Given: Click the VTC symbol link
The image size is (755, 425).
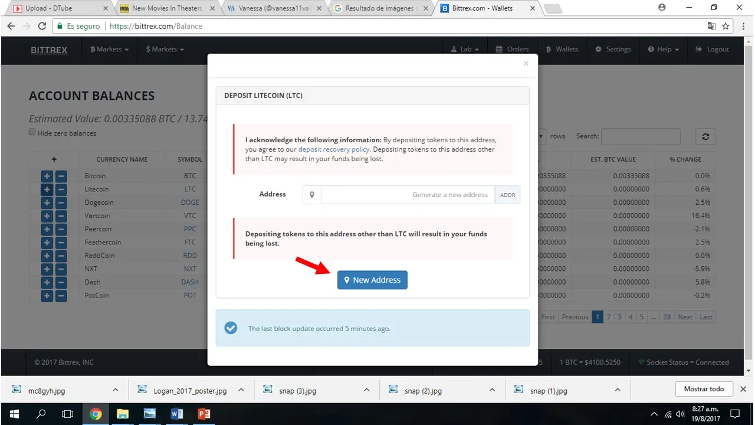Looking at the screenshot, I should coord(190,216).
